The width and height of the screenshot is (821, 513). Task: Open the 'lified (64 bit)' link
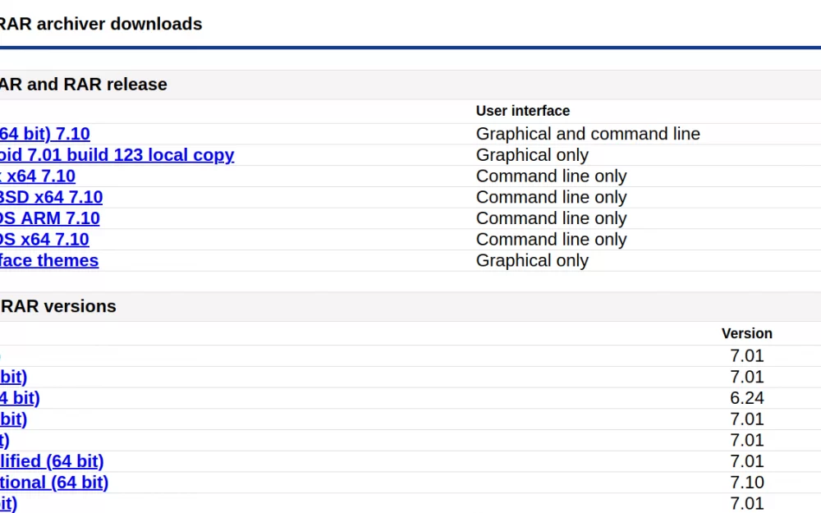pyautogui.click(x=52, y=461)
